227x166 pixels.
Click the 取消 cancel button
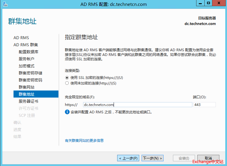pyautogui.click(x=208, y=158)
